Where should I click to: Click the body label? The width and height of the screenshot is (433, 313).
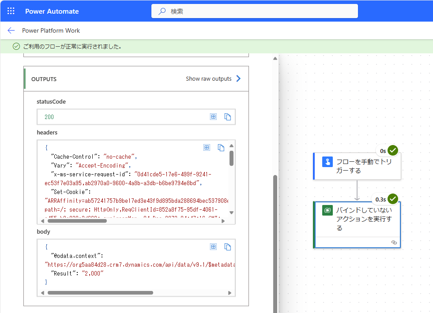(x=43, y=231)
